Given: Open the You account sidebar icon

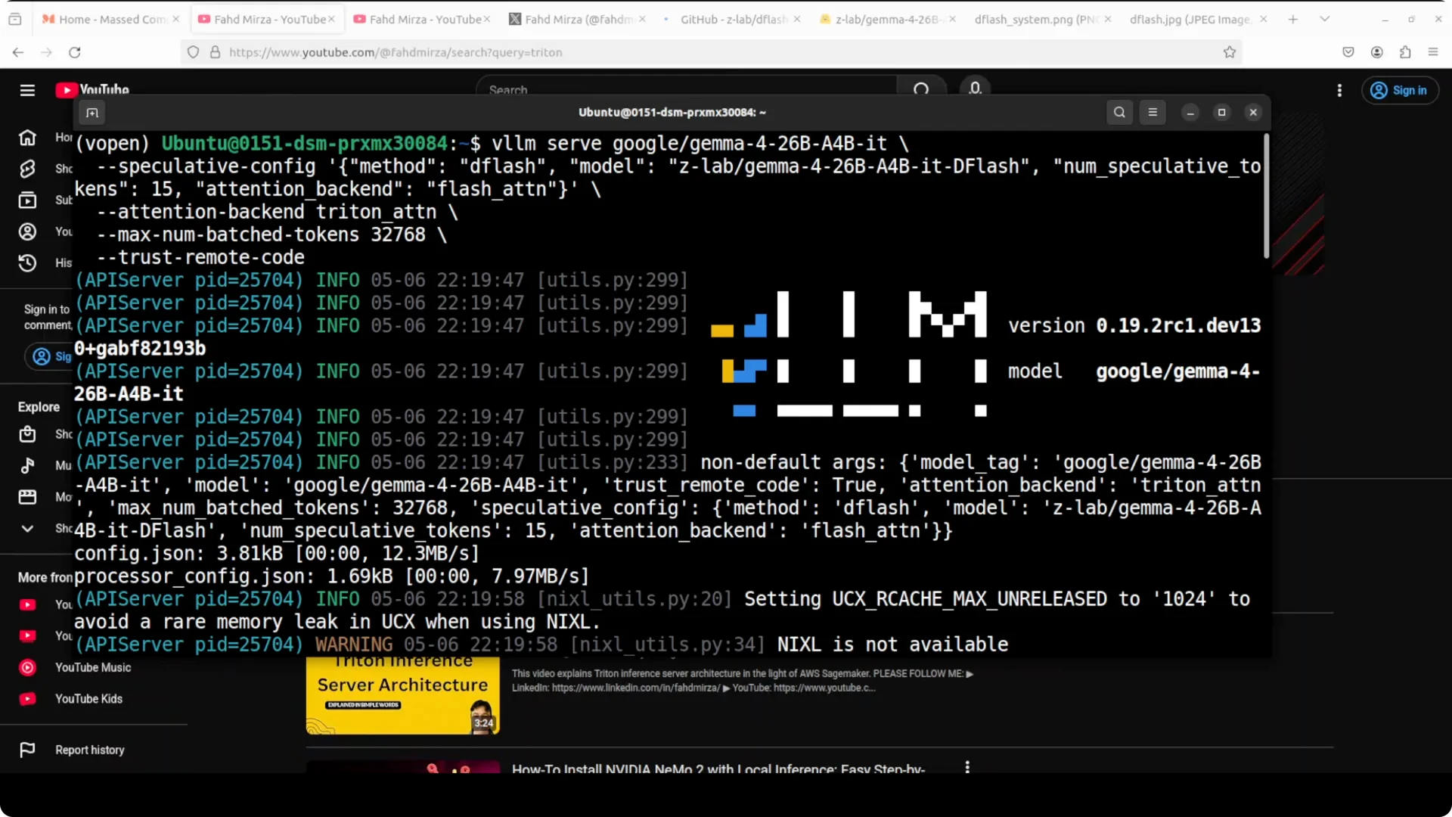Looking at the screenshot, I should pos(27,231).
